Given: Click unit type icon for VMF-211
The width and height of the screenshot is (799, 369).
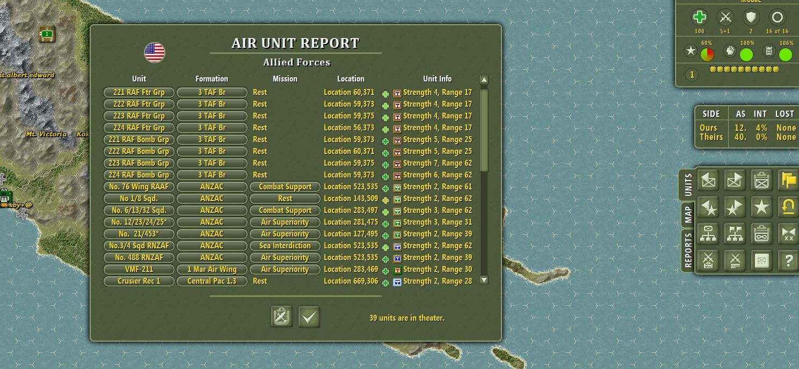Looking at the screenshot, I should [x=397, y=270].
